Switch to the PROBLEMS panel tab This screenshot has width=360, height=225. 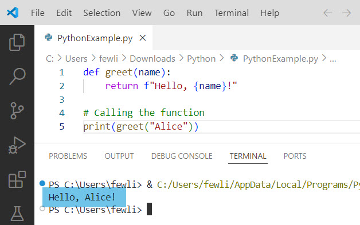(68, 156)
